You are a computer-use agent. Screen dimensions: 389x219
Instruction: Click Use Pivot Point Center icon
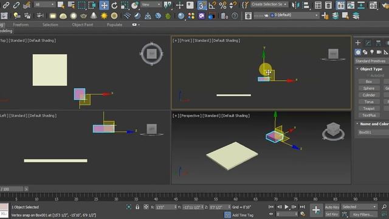(168, 5)
